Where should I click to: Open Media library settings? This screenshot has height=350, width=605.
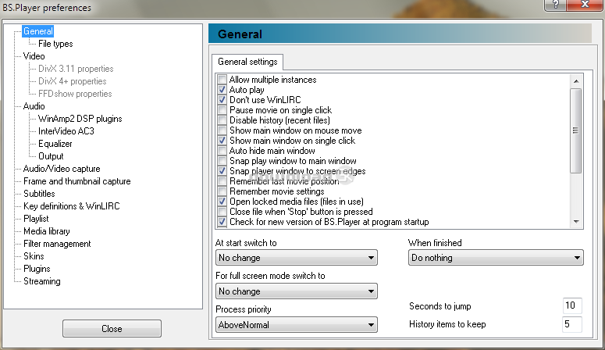tap(46, 231)
